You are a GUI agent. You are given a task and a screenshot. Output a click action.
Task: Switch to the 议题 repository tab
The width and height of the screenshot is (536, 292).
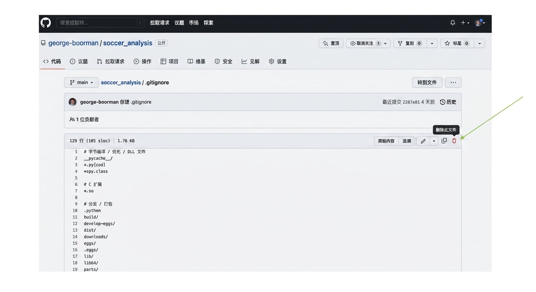tap(79, 61)
